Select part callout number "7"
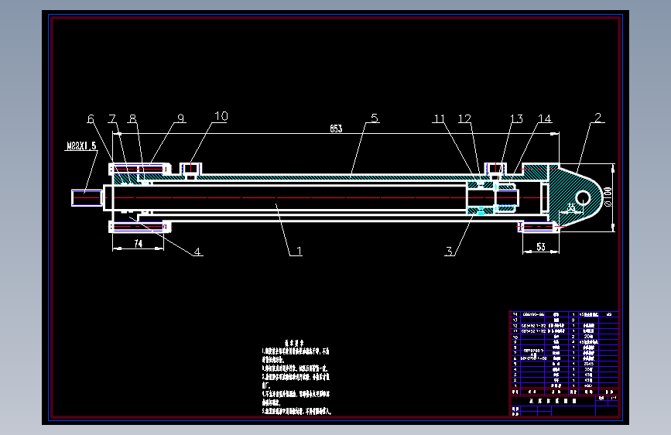Image resolution: width=671 pixels, height=435 pixels. [x=112, y=118]
